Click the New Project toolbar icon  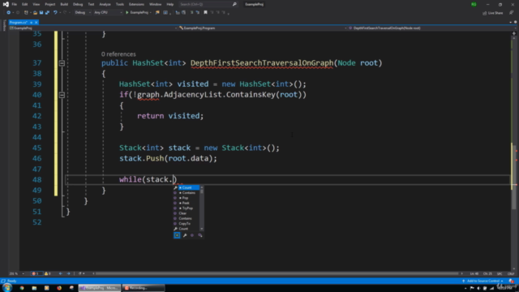[26, 13]
